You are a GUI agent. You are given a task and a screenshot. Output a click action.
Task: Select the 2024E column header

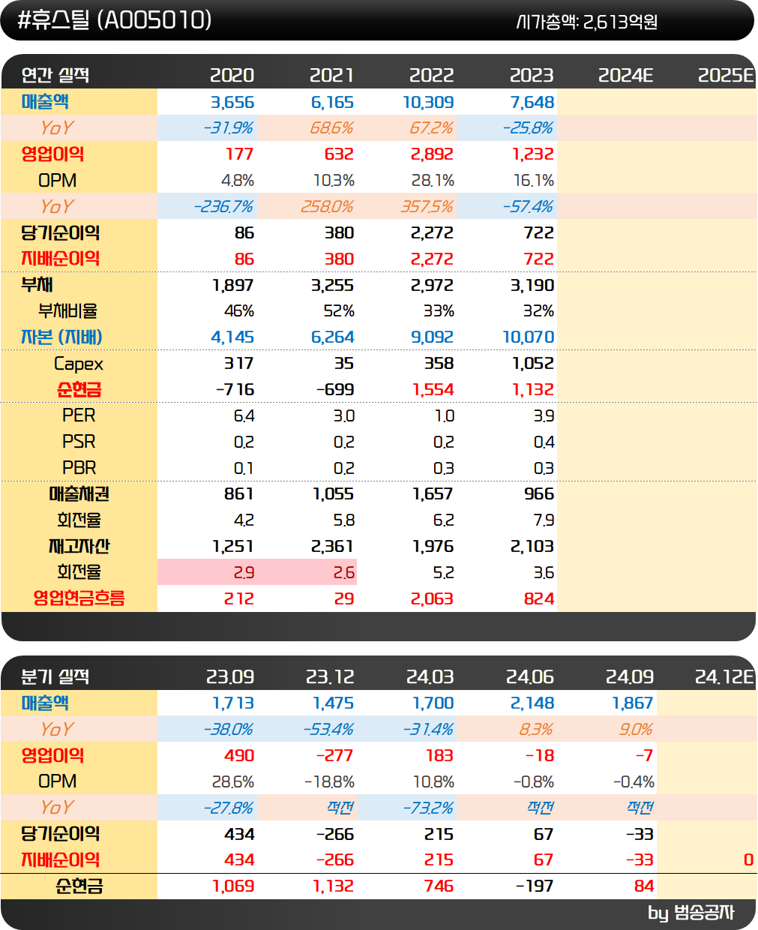click(626, 75)
